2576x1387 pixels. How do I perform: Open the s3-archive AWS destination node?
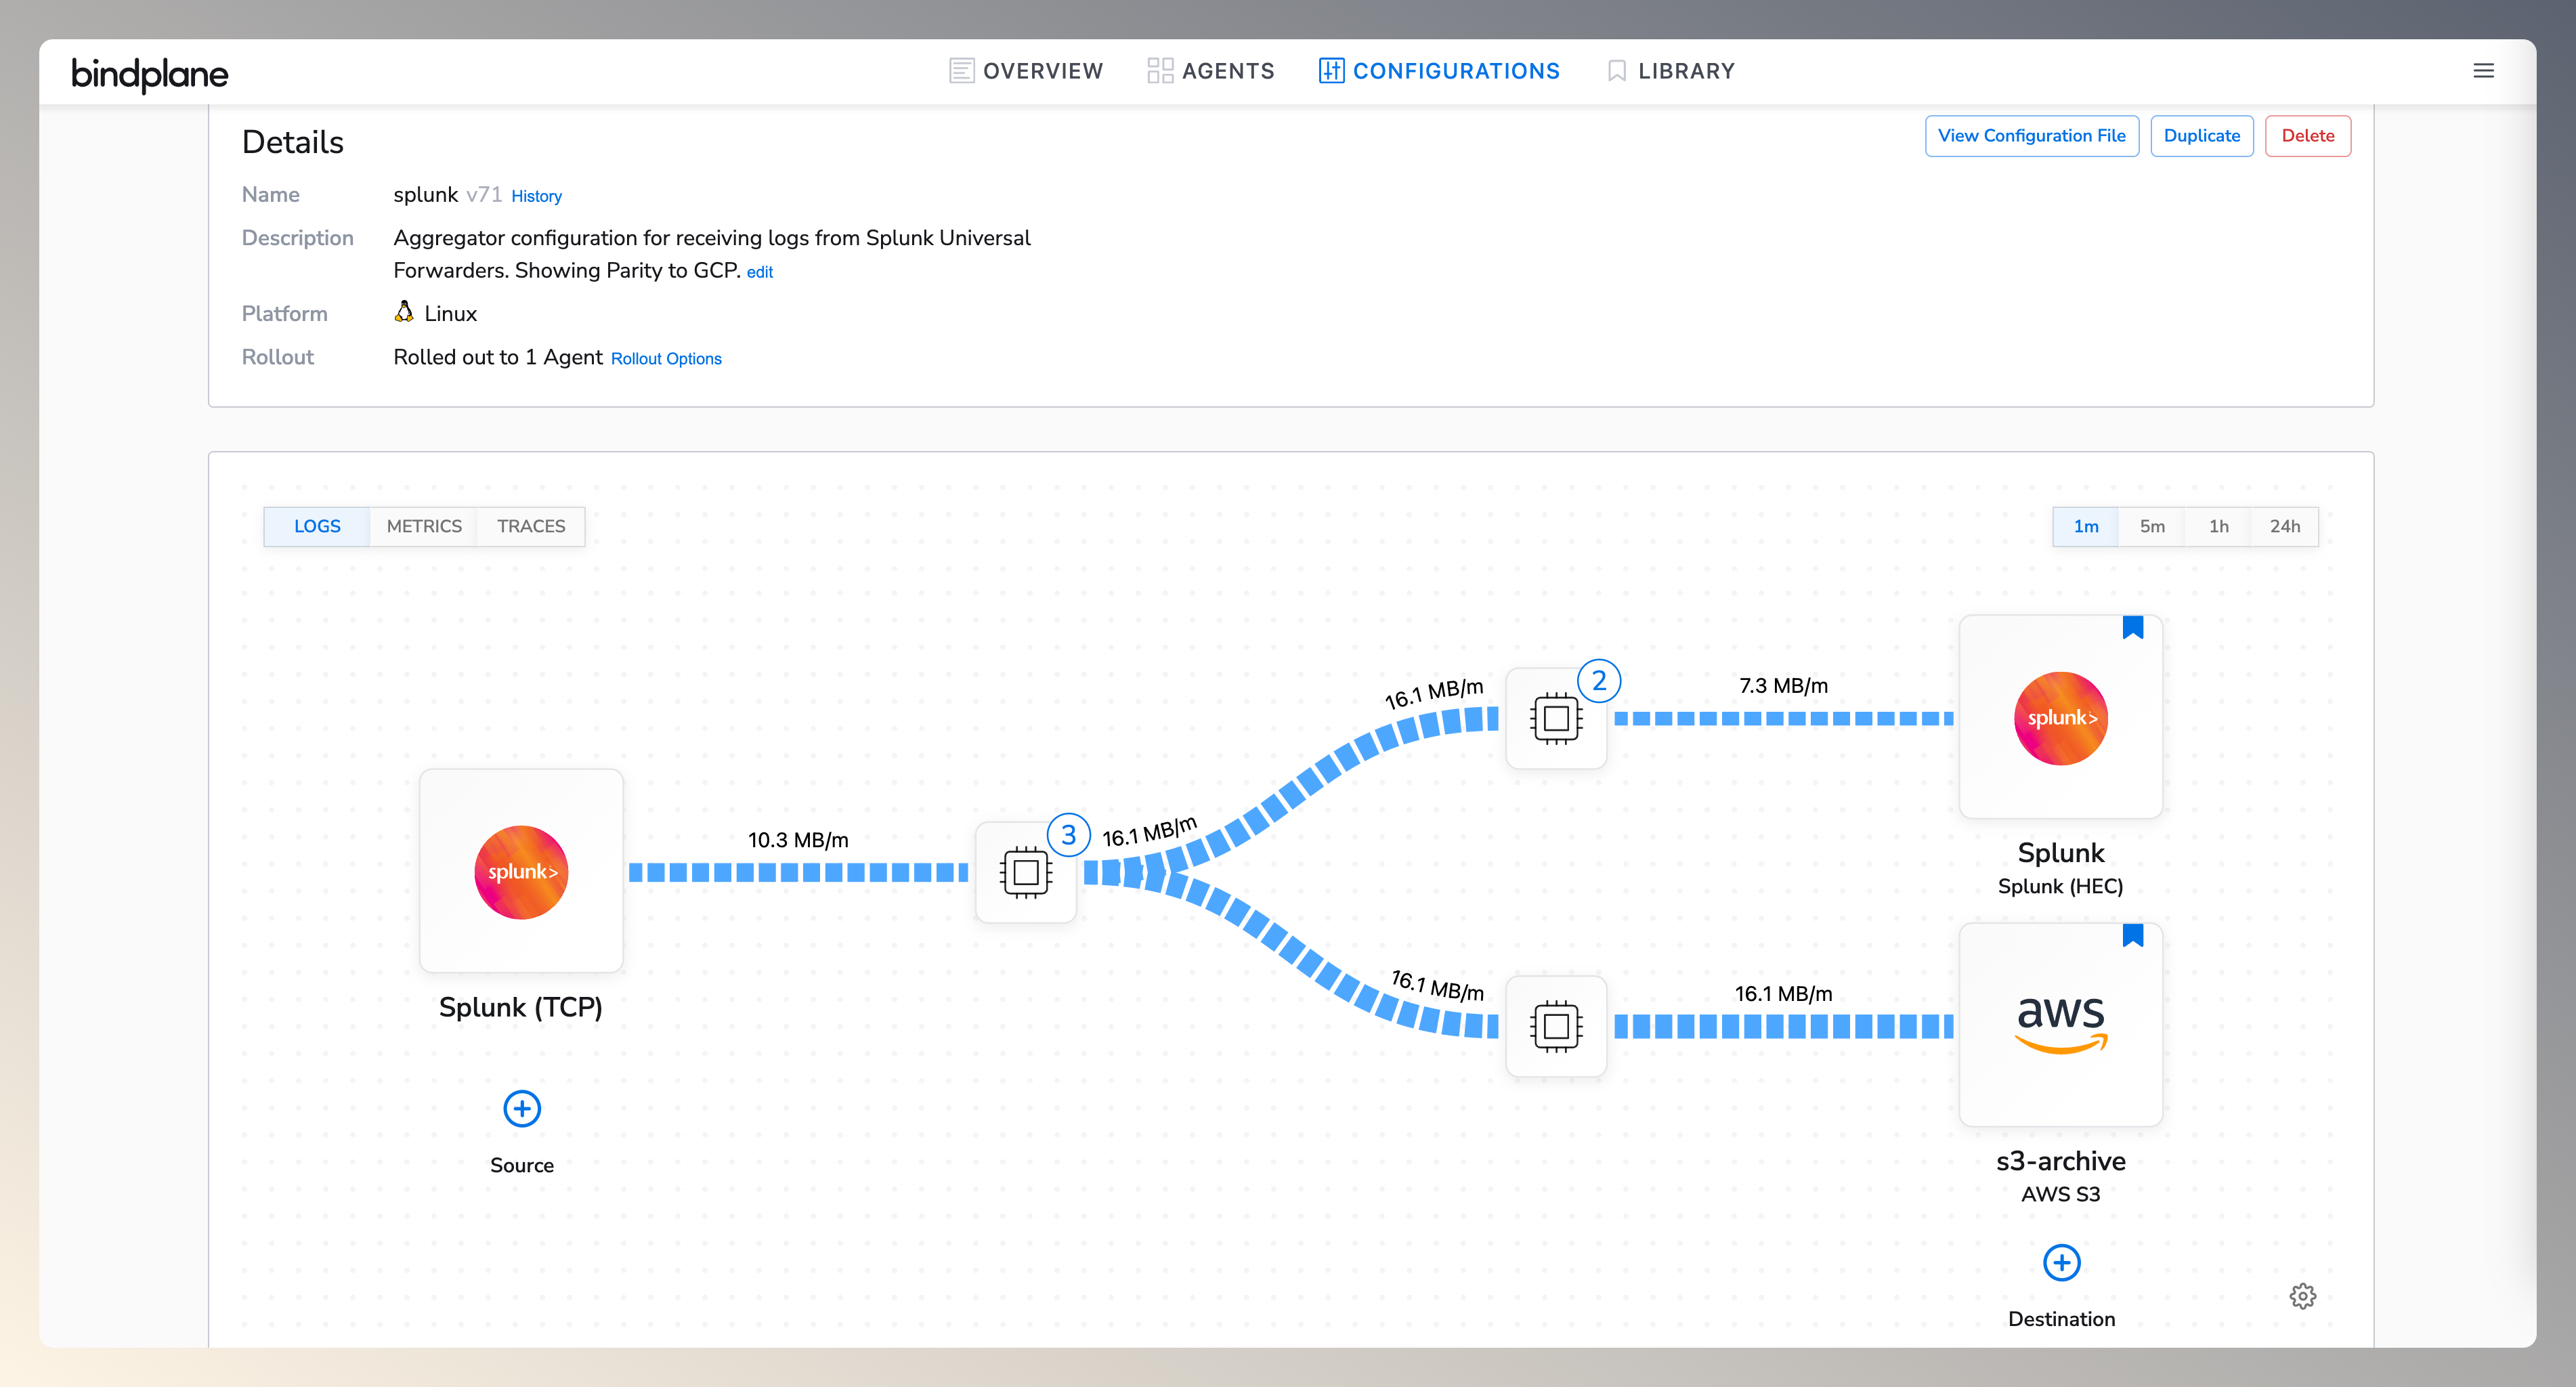pos(2060,1025)
